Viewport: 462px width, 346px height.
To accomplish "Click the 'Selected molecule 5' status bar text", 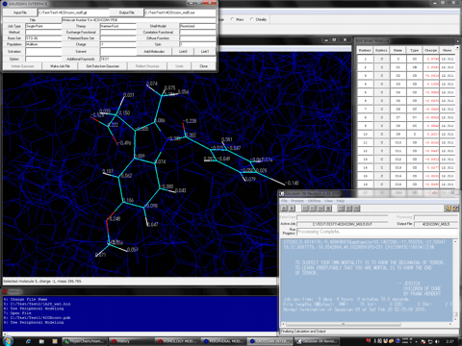I will (x=42, y=282).
